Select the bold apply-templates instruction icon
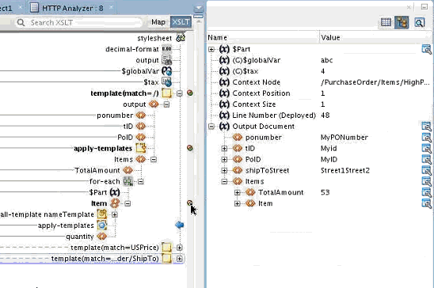 click(x=141, y=148)
